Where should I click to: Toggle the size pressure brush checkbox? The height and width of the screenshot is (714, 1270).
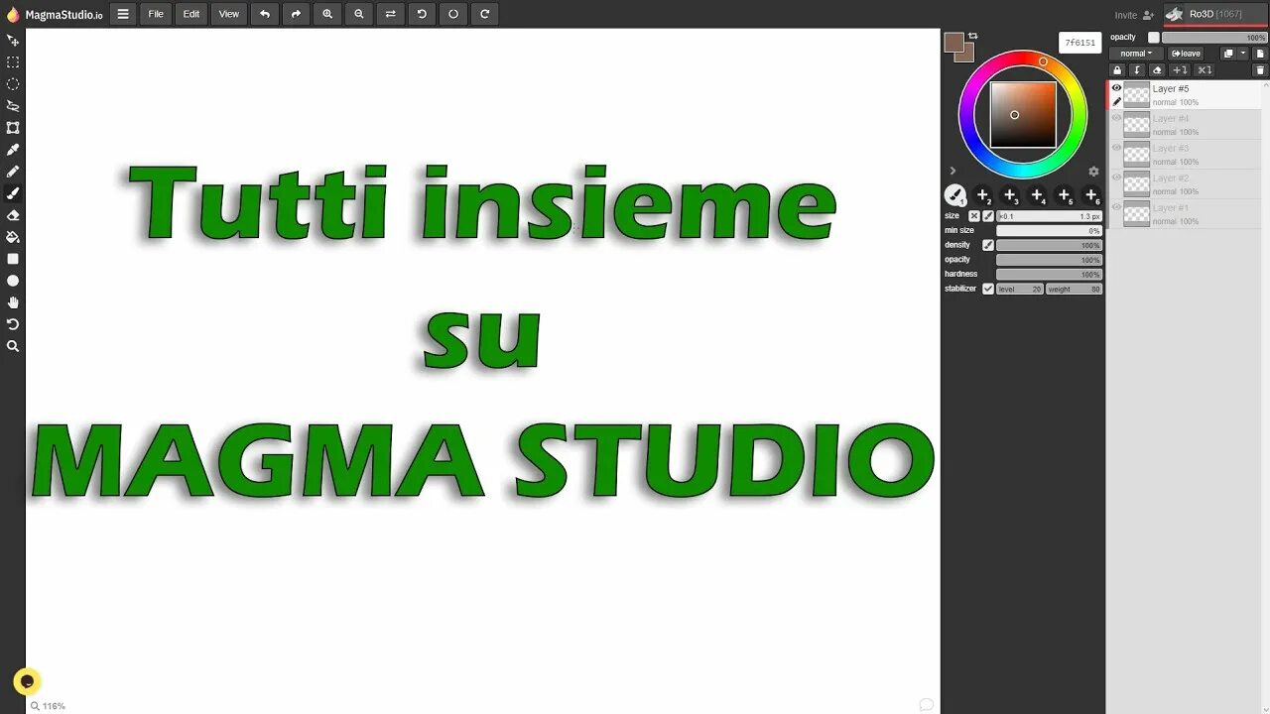pyautogui.click(x=988, y=216)
